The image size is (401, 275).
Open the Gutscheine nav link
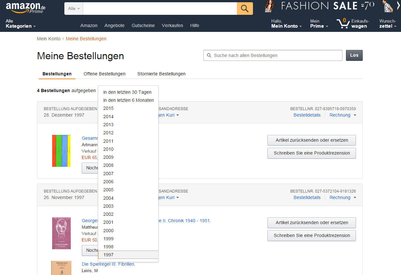(143, 25)
